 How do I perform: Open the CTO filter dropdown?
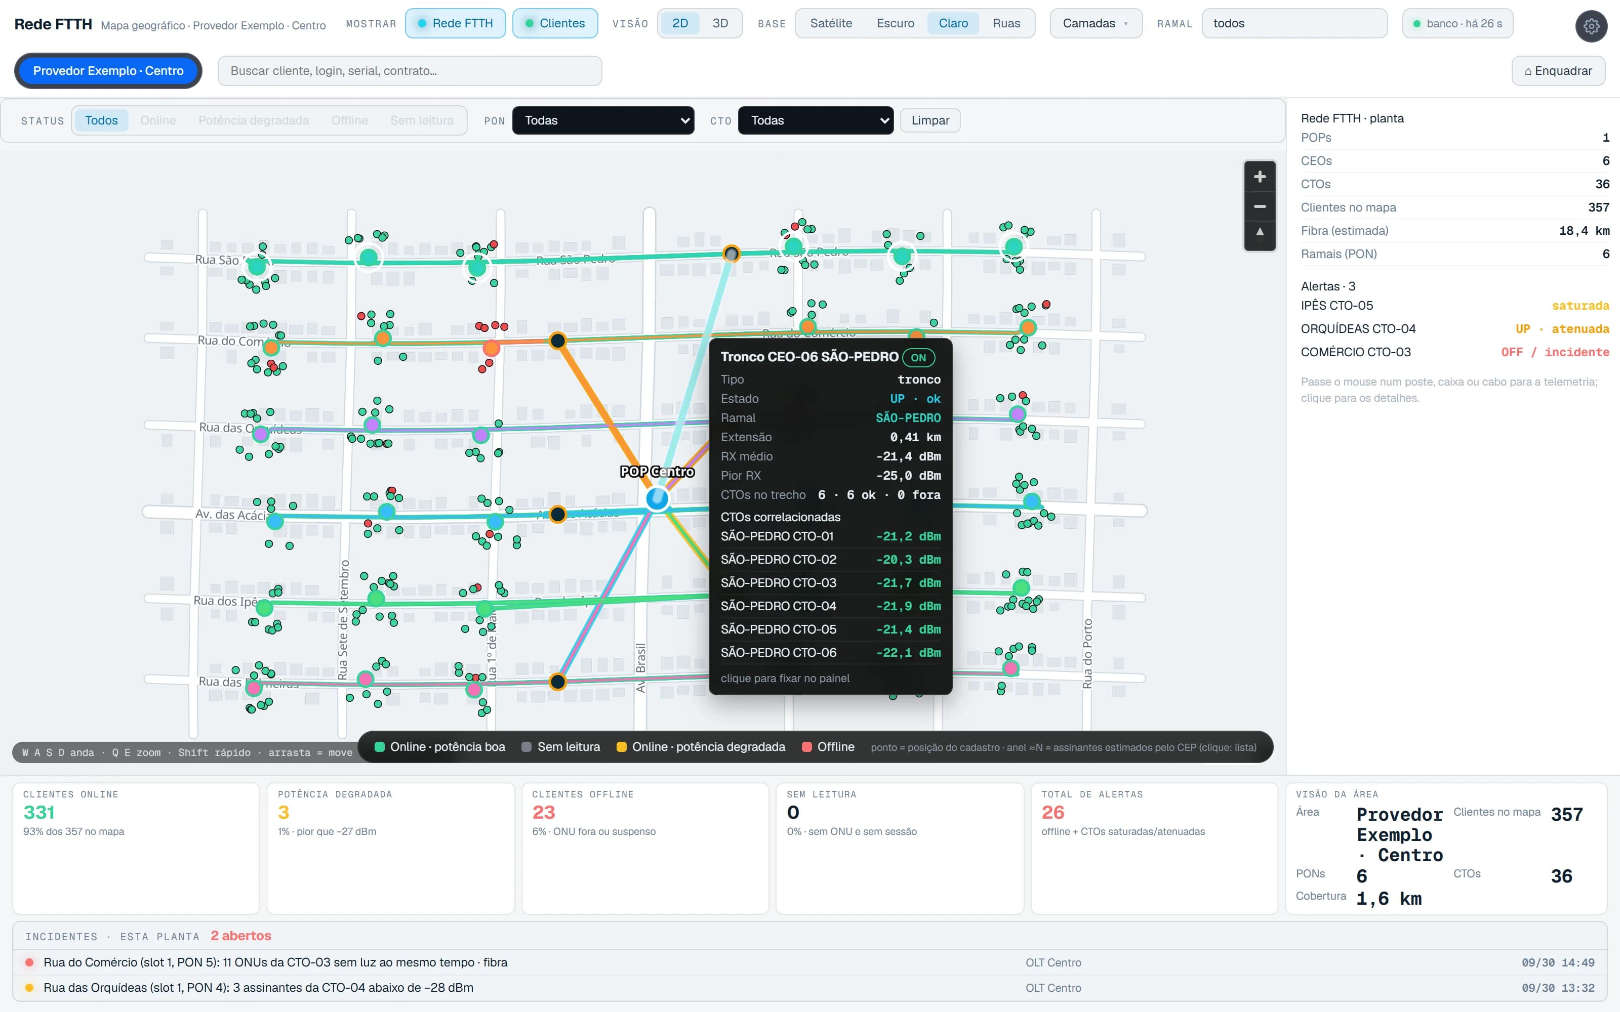coord(816,120)
